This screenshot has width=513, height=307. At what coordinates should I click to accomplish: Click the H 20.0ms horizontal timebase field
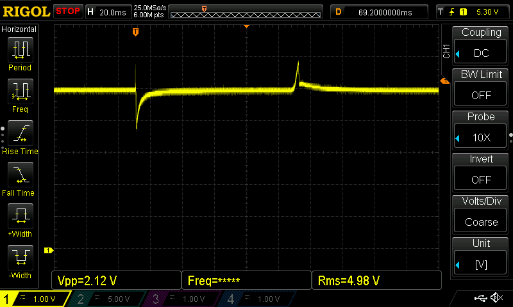(x=108, y=12)
